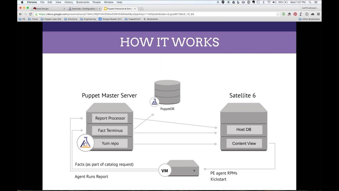Click the Report Processor box in slide
339x191 pixels.
(x=110, y=118)
